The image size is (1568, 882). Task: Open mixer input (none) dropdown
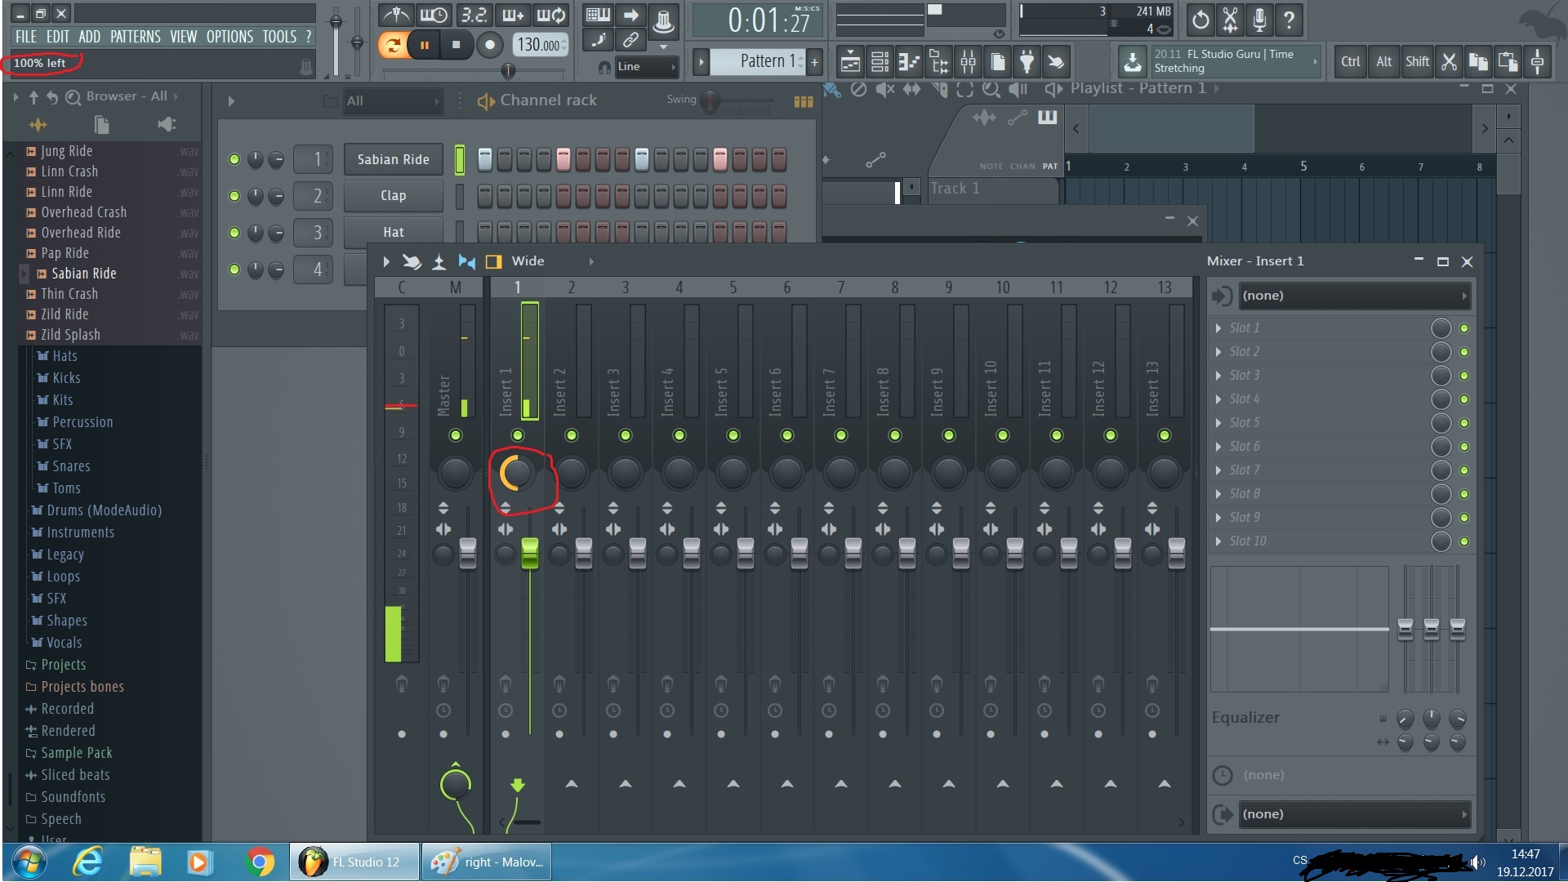1352,296
